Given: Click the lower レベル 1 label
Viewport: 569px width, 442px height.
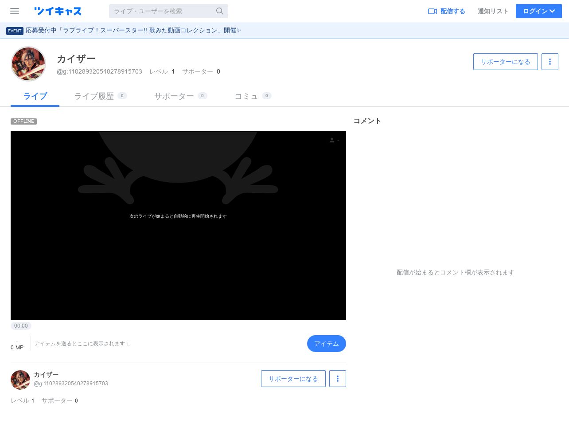Looking at the screenshot, I should click(x=23, y=400).
